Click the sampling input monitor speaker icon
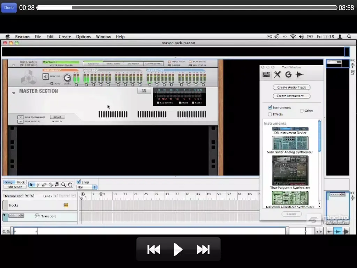This screenshot has width=357, height=268. [x=46, y=76]
